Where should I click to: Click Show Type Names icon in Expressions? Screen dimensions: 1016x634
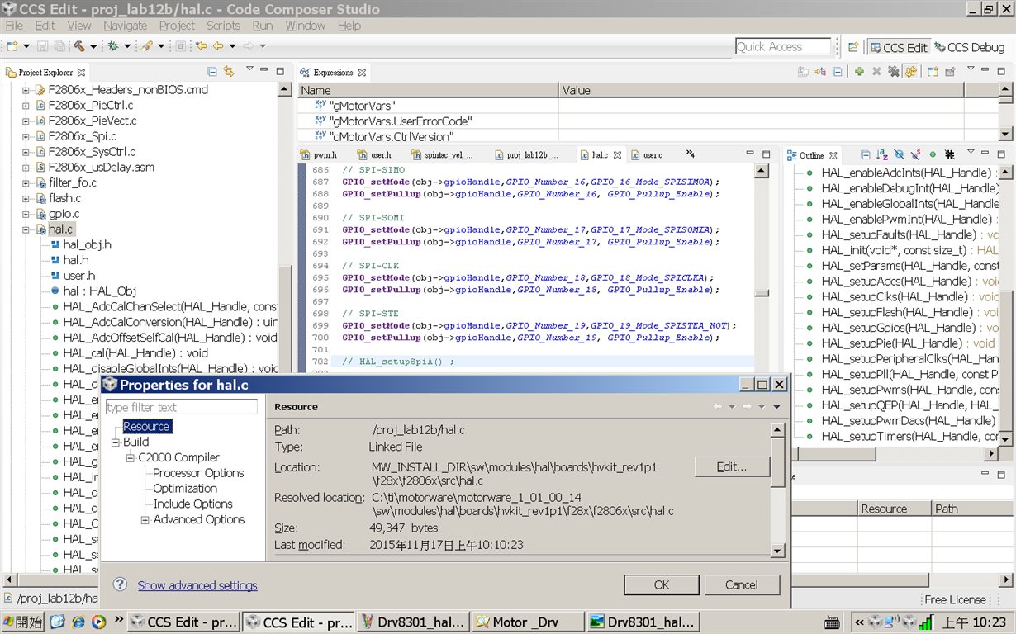[x=803, y=72]
